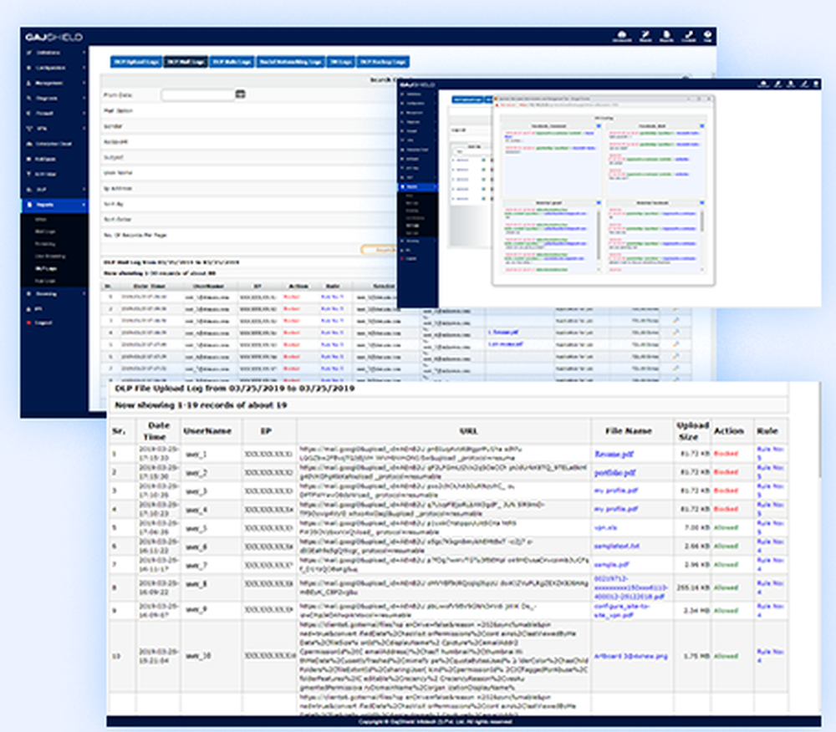Click the Diagnose magnifier icon in main sidebar
This screenshot has height=732, width=836.
pyautogui.click(x=29, y=99)
